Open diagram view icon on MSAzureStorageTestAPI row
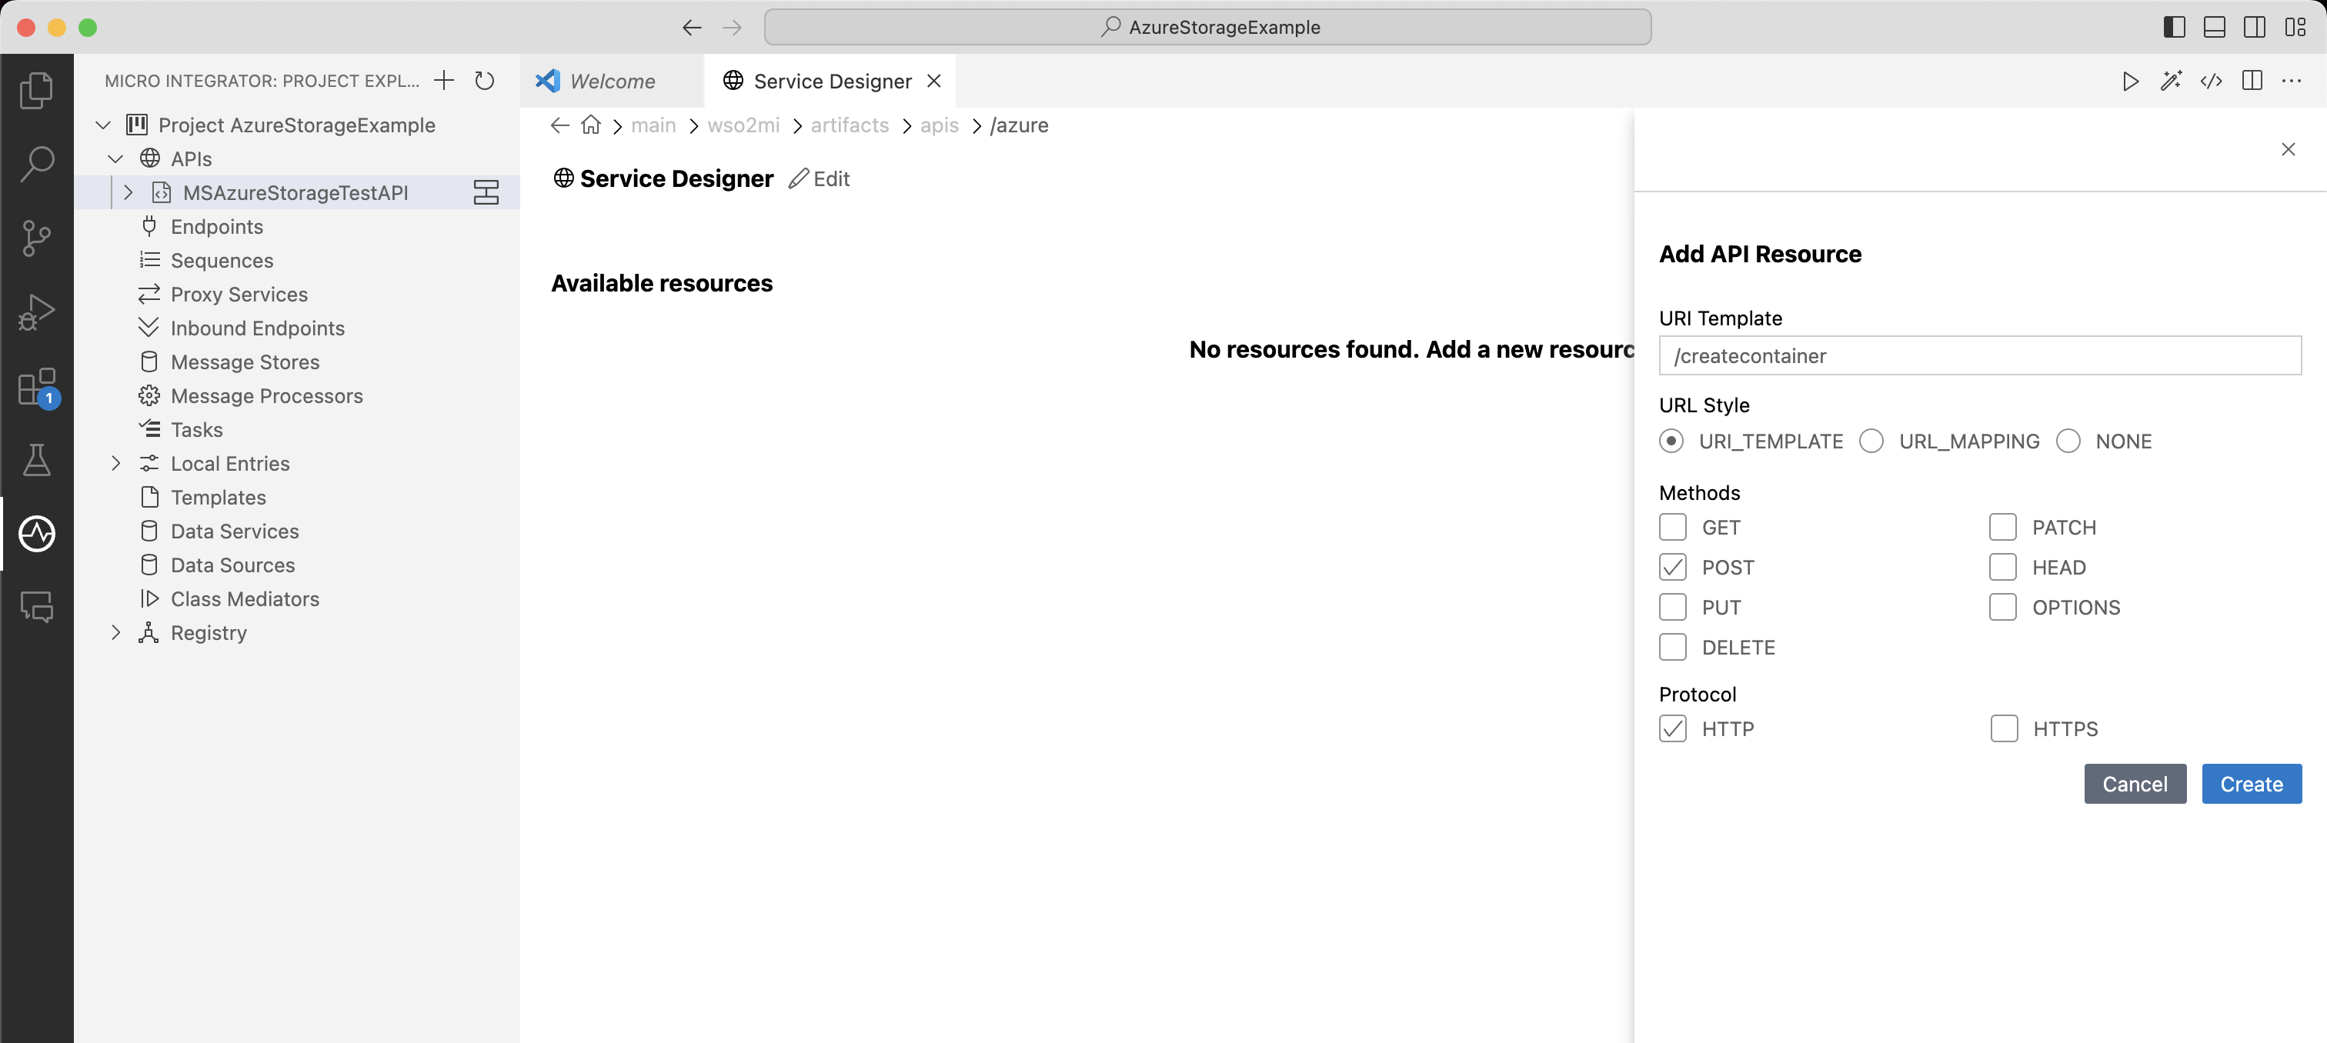 click(486, 192)
